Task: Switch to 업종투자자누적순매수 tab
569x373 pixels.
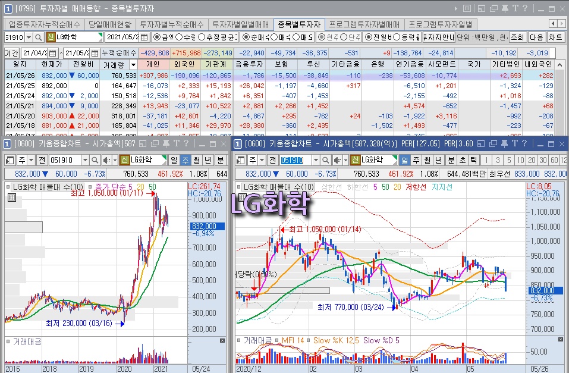Action: [44, 24]
